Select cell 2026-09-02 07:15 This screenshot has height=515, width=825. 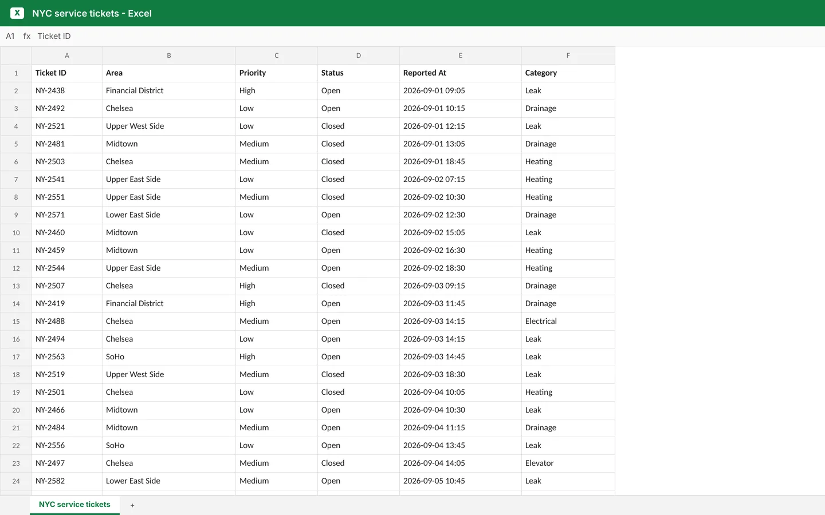click(x=461, y=180)
